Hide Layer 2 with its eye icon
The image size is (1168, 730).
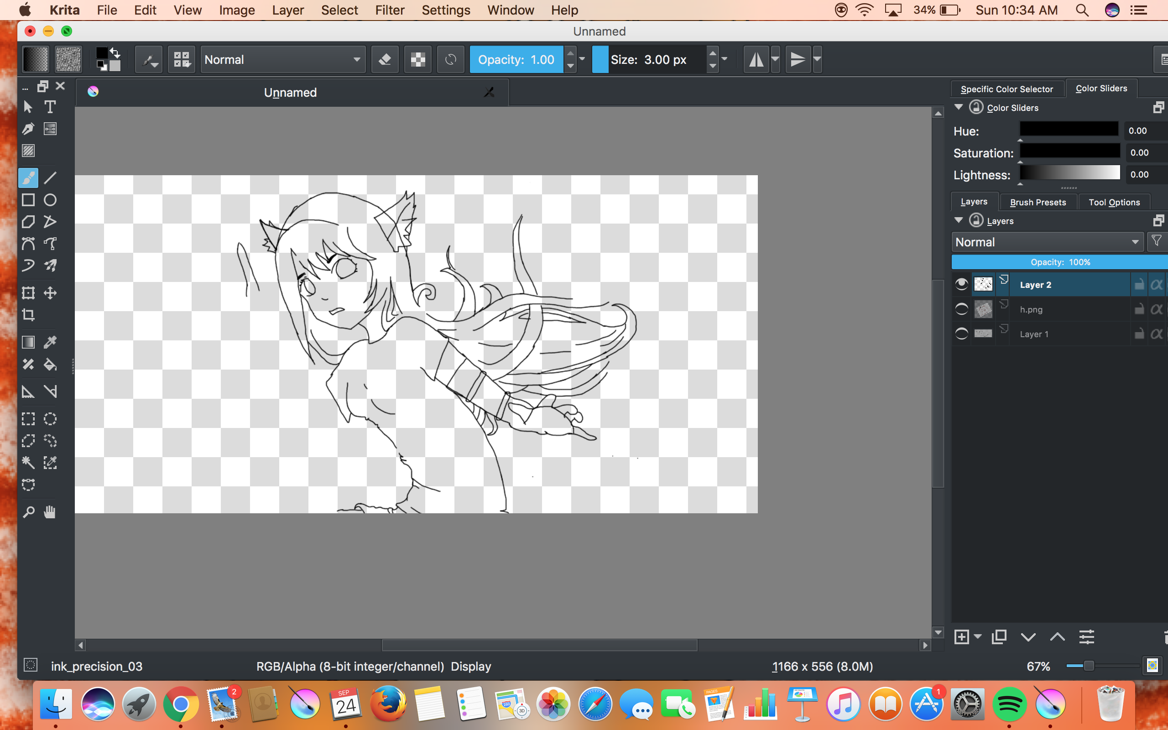961,284
